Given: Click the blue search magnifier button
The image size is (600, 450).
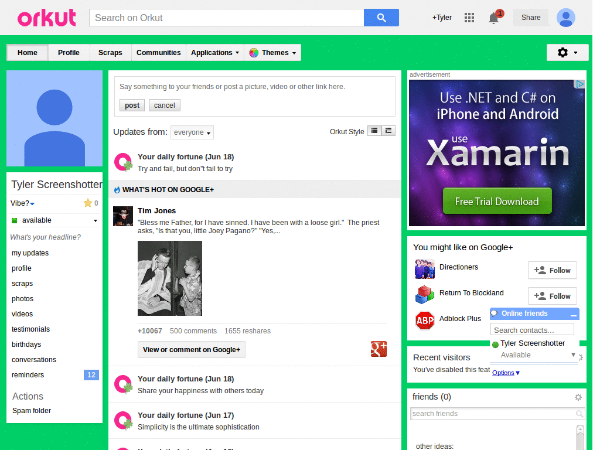Looking at the screenshot, I should pyautogui.click(x=381, y=18).
